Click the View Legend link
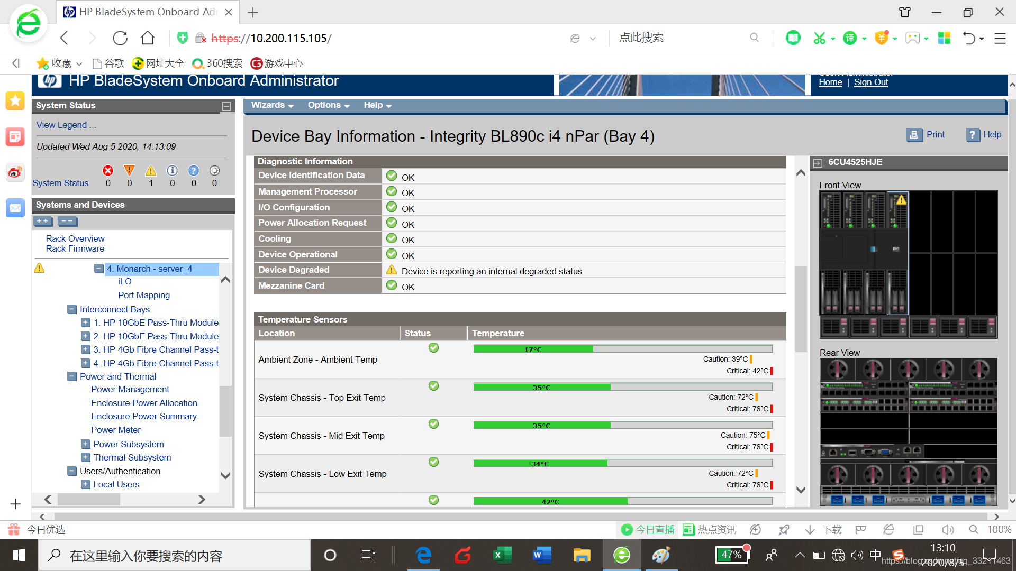The image size is (1016, 571). coord(67,125)
